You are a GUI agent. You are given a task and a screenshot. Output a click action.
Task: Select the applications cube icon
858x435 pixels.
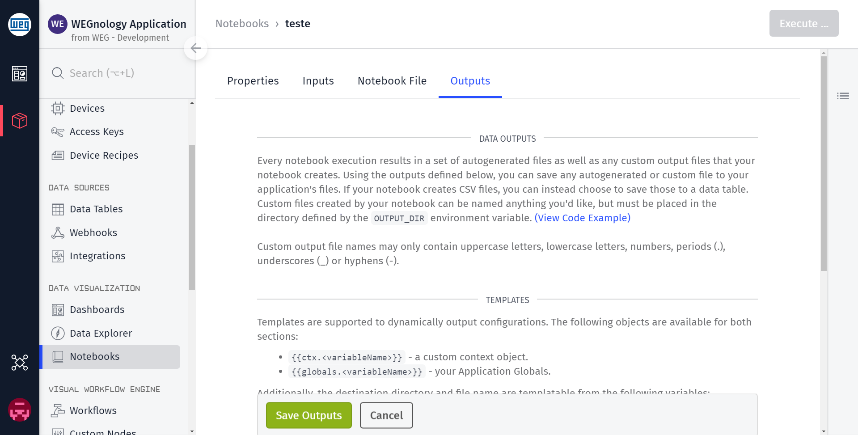pos(20,121)
